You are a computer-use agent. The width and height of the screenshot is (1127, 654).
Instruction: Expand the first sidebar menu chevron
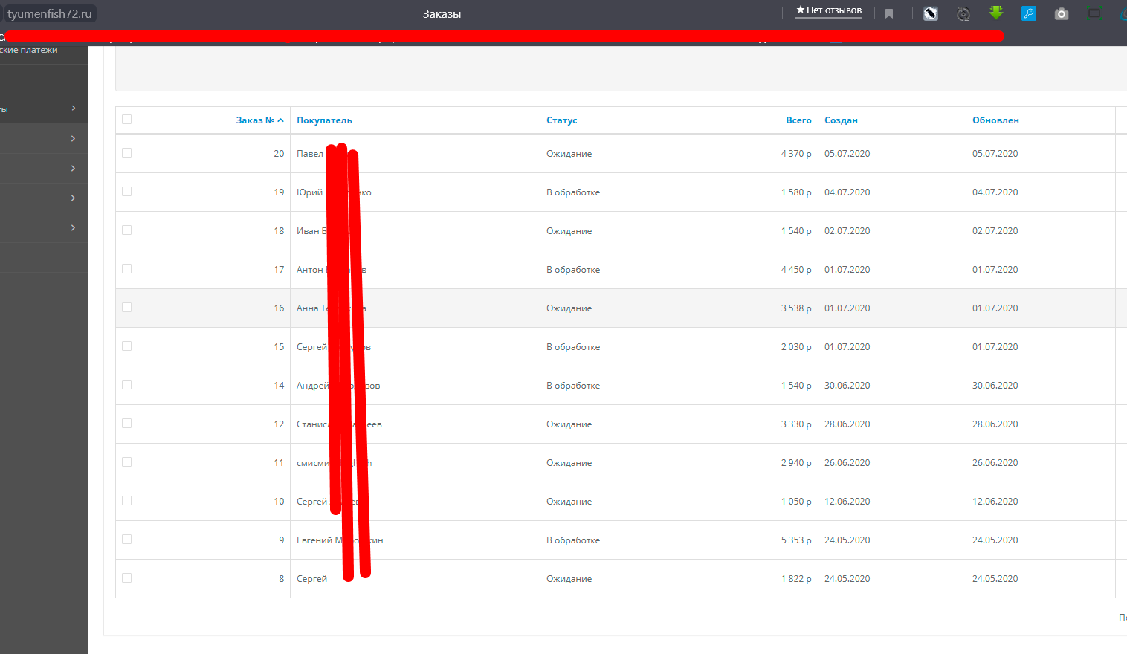73,109
